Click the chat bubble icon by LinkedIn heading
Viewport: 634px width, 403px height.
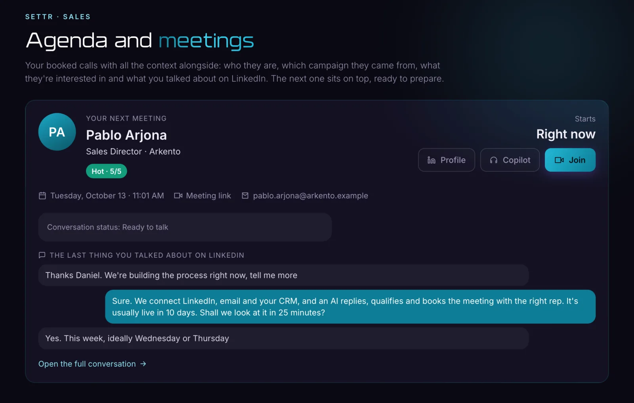tap(42, 255)
